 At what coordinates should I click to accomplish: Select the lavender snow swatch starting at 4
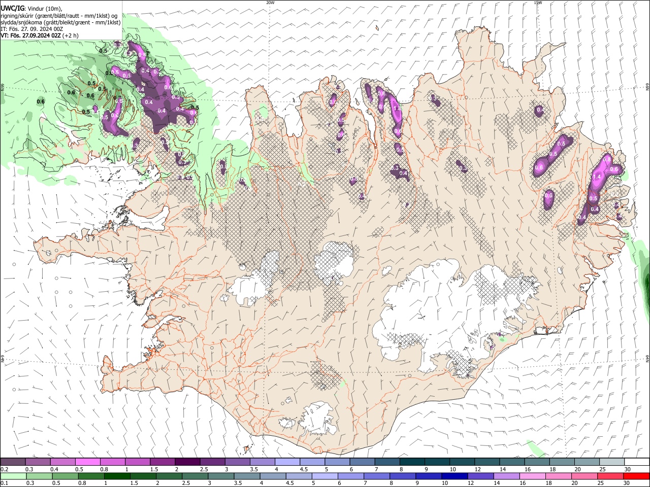(x=287, y=462)
